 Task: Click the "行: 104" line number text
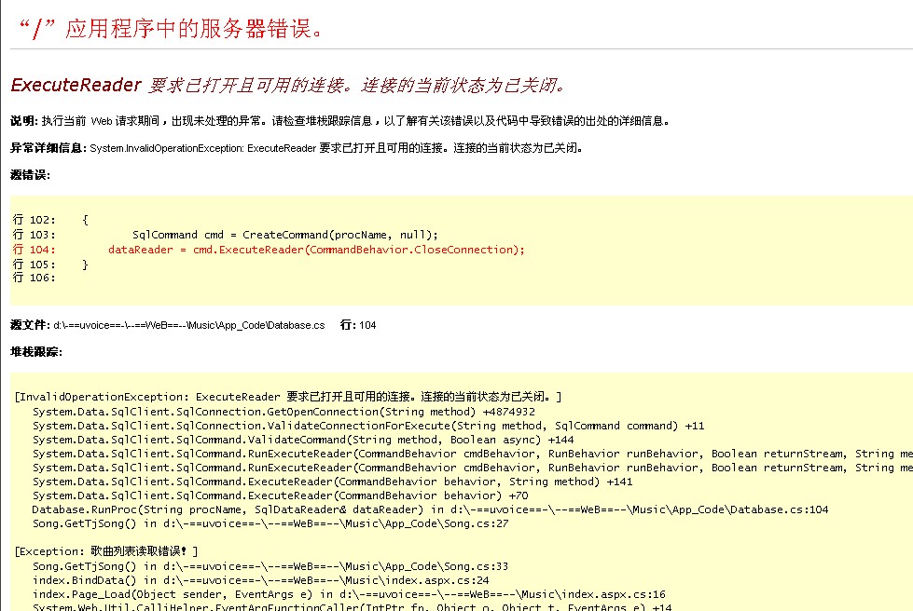pos(358,325)
